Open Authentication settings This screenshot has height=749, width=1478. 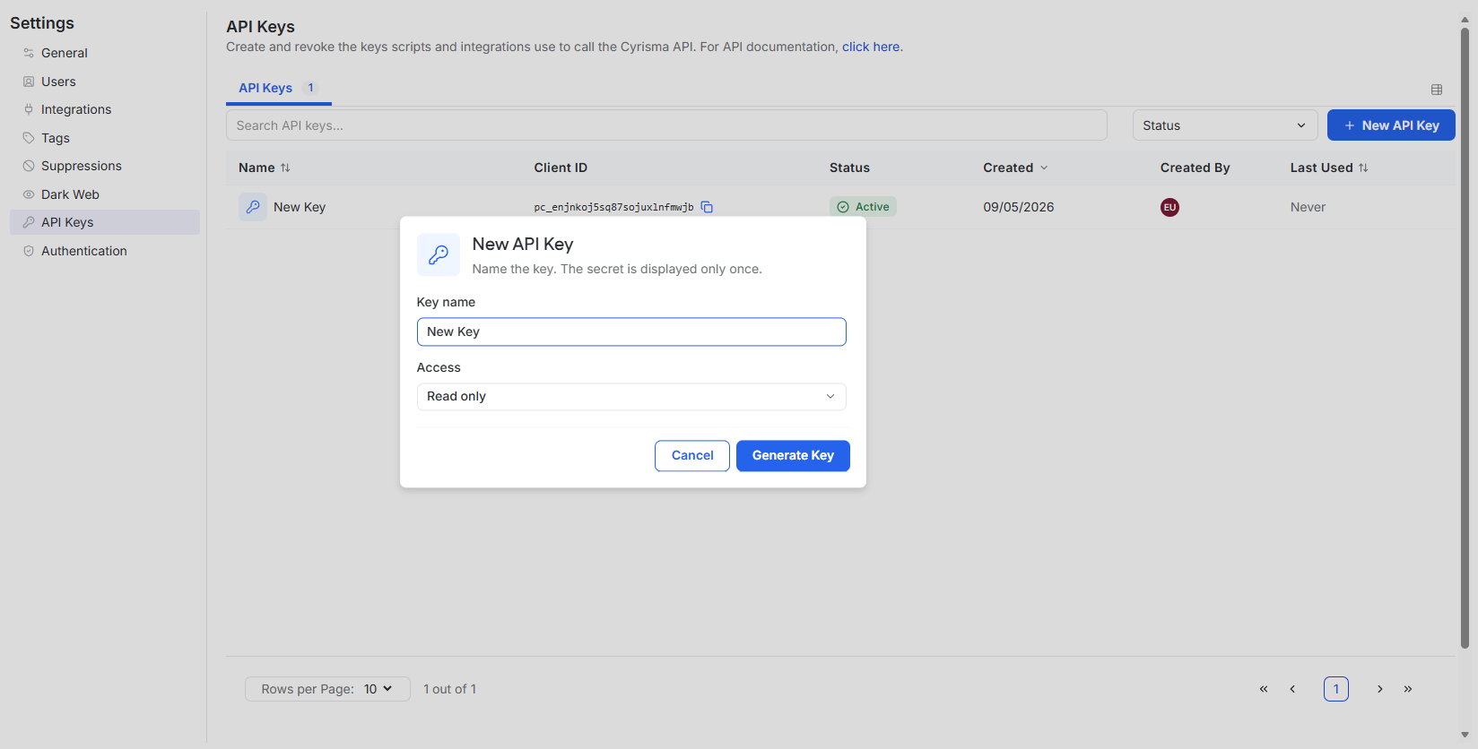coord(105,251)
